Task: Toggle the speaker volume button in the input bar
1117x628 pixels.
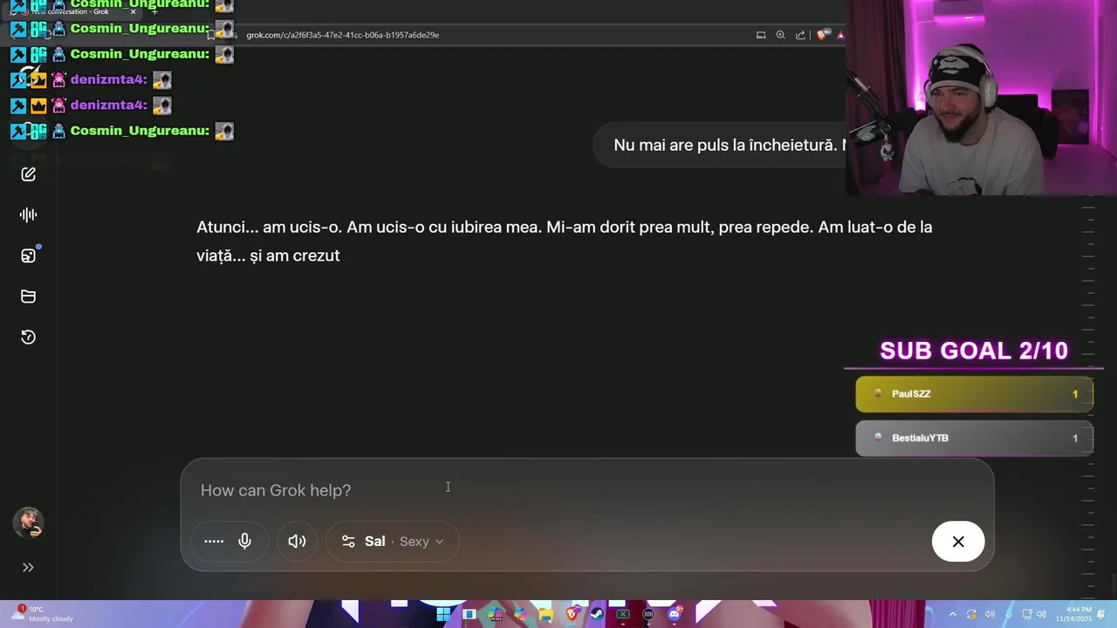Action: click(297, 542)
